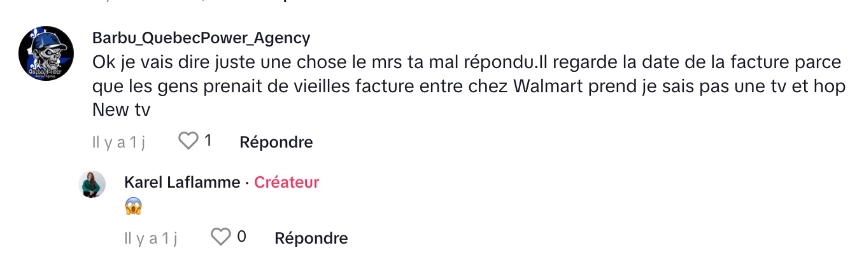Click the first comment's 'Il y a 1 j' timestamp
The height and width of the screenshot is (257, 857).
[x=119, y=142]
